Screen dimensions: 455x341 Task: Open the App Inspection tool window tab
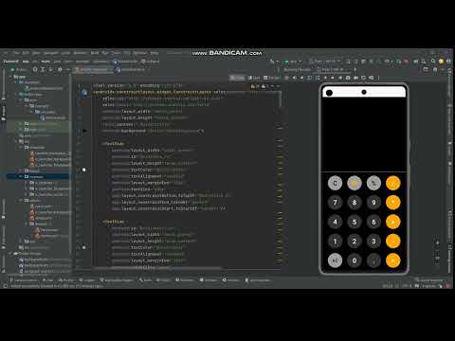tap(258, 280)
